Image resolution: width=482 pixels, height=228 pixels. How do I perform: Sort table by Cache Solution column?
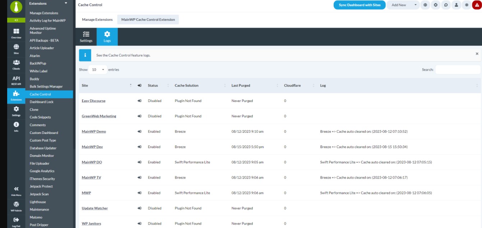point(200,85)
